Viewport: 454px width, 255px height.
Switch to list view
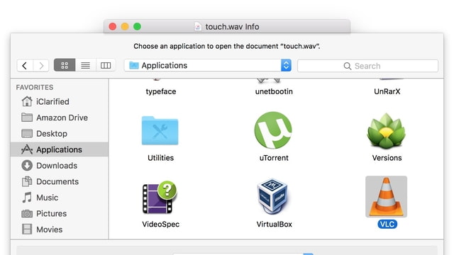click(85, 65)
